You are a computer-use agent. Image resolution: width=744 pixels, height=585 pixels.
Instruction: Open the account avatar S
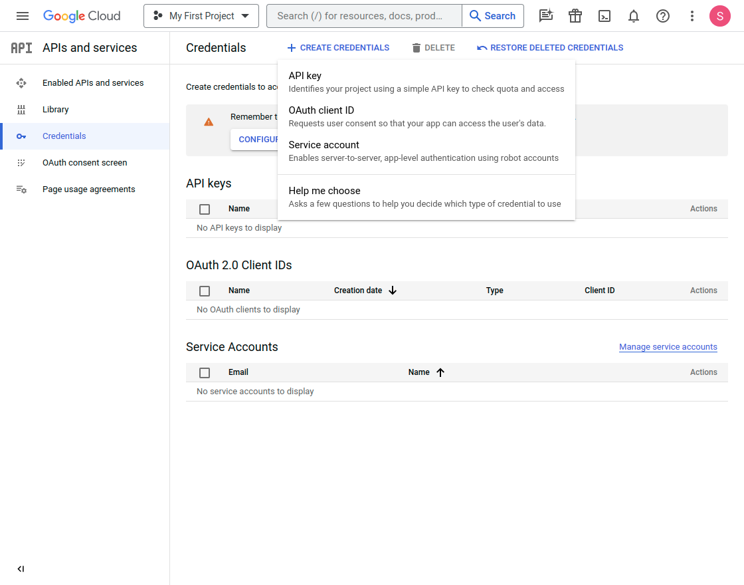pos(720,16)
